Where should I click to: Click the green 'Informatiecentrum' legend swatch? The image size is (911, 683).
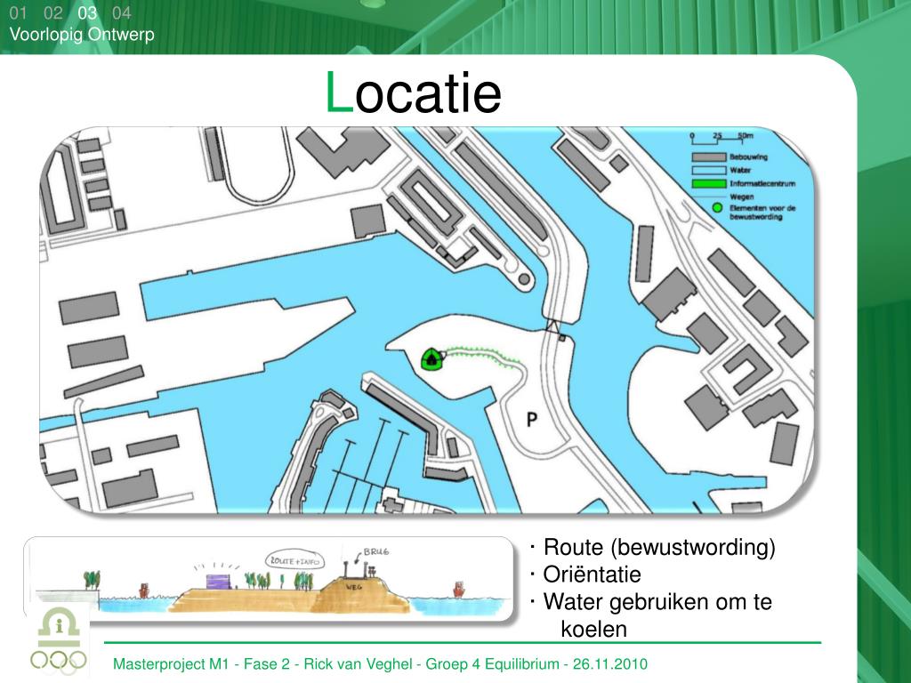(x=709, y=184)
